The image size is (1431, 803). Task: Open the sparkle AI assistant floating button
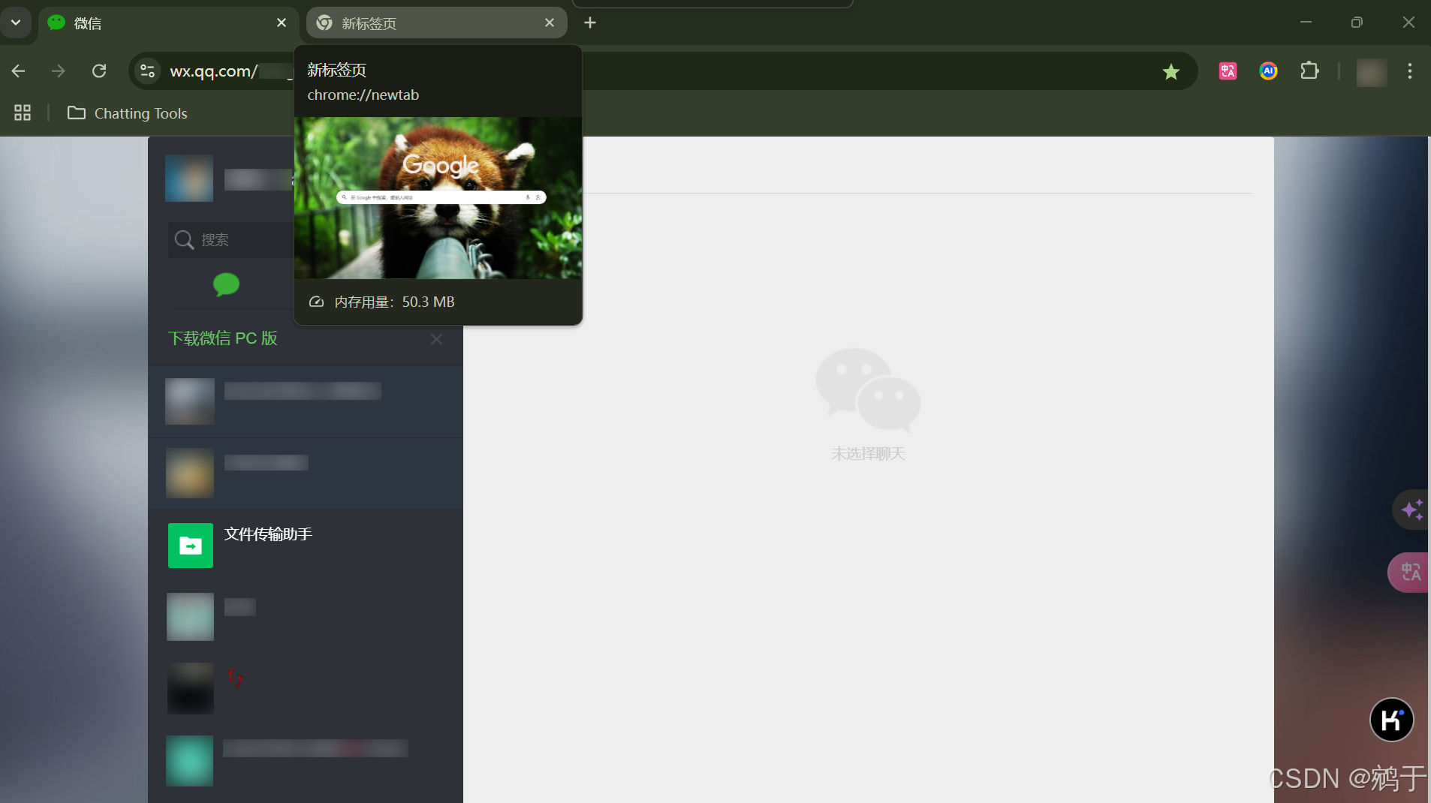pyautogui.click(x=1411, y=510)
